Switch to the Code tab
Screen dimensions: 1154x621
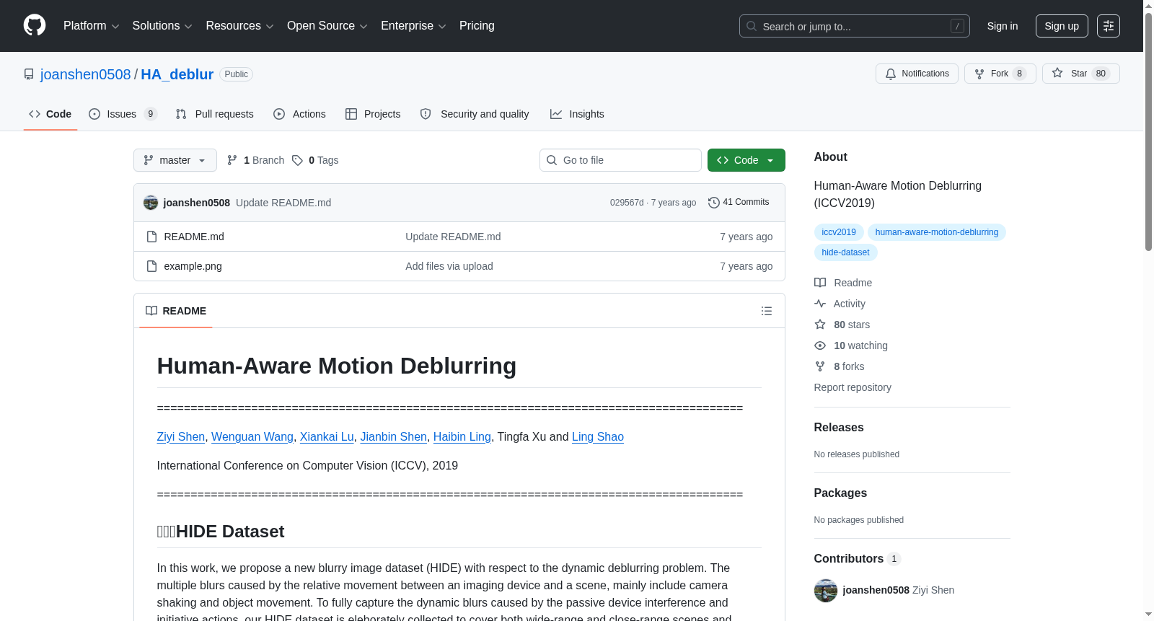[x=50, y=114]
